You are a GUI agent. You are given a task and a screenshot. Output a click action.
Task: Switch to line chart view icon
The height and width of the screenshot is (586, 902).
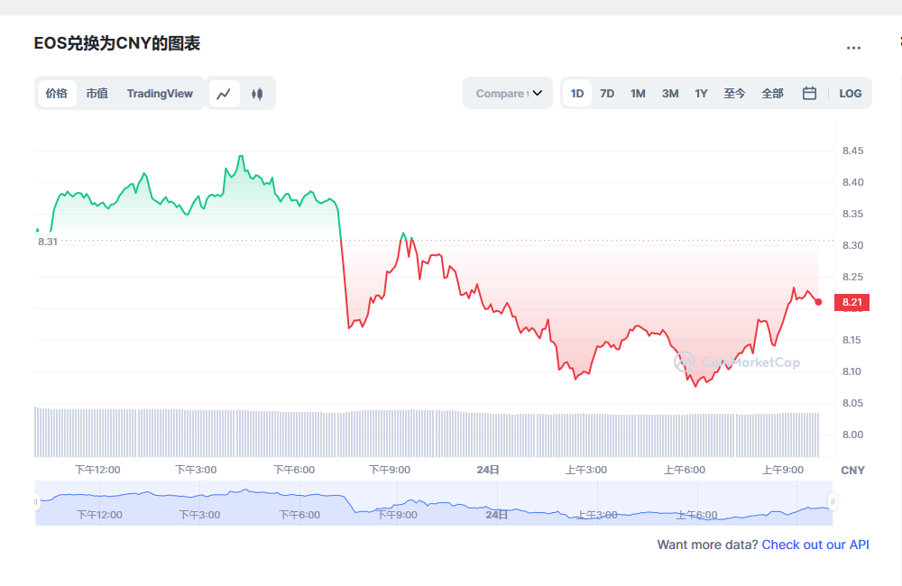pyautogui.click(x=224, y=94)
